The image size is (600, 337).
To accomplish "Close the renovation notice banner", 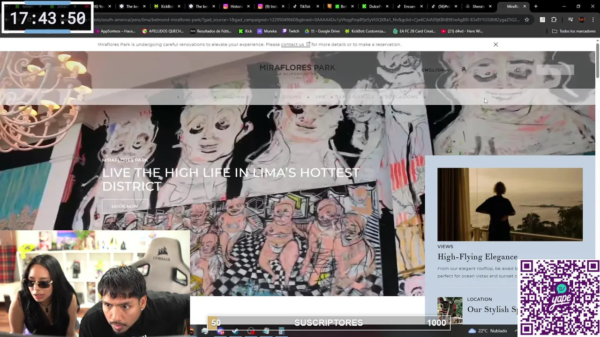I will tap(495, 44).
